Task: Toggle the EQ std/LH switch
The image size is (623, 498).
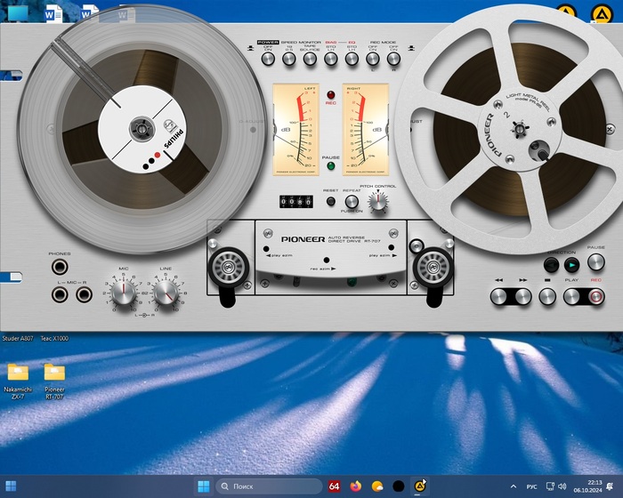Action: pyautogui.click(x=352, y=59)
